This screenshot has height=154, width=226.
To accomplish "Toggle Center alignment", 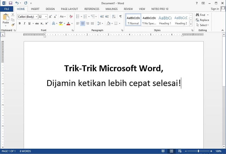I will 83,23.
